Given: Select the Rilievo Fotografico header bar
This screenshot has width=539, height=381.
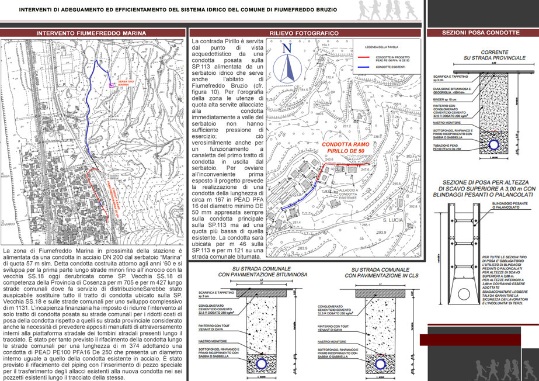Looking at the screenshot, I should coord(305,33).
